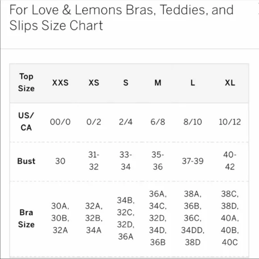Click the S size column header
The height and width of the screenshot is (259, 259).
(x=125, y=83)
